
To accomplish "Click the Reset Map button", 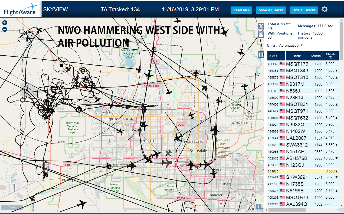I will click(x=241, y=10).
